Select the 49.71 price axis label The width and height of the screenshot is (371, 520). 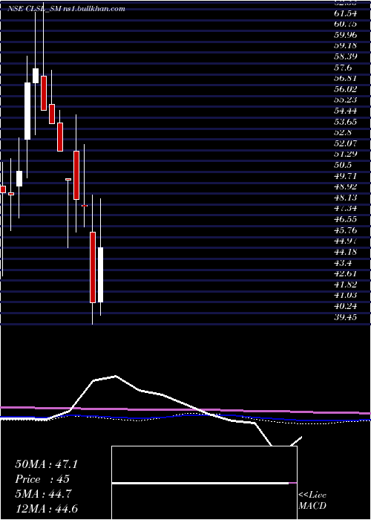click(x=346, y=176)
